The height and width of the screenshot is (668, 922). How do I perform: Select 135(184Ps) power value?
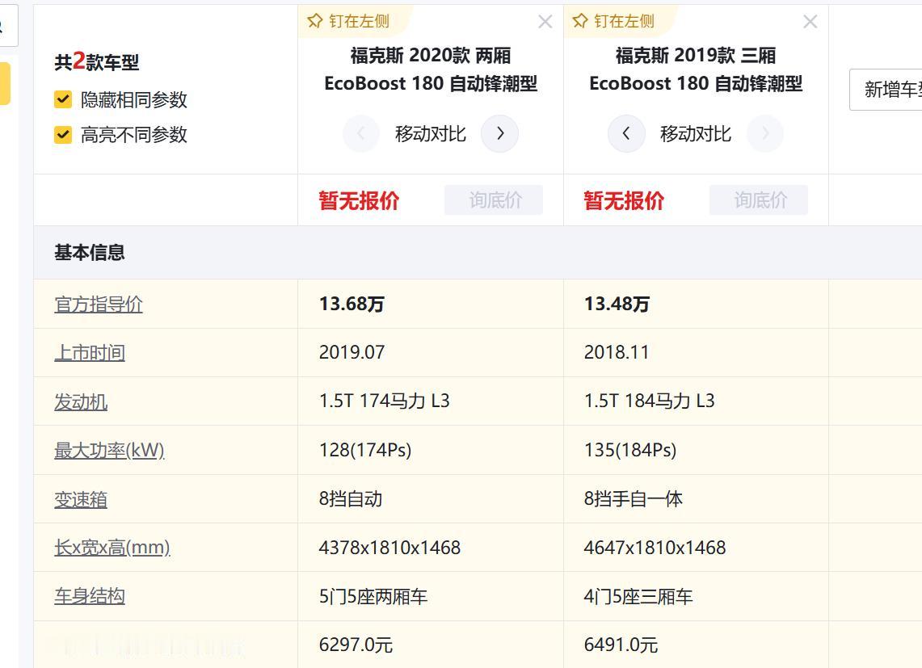coord(630,450)
